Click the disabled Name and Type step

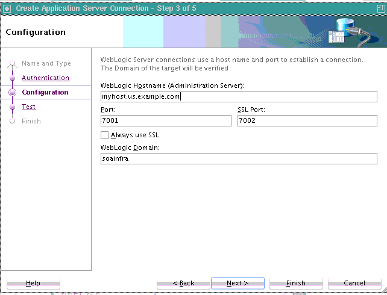(46, 64)
